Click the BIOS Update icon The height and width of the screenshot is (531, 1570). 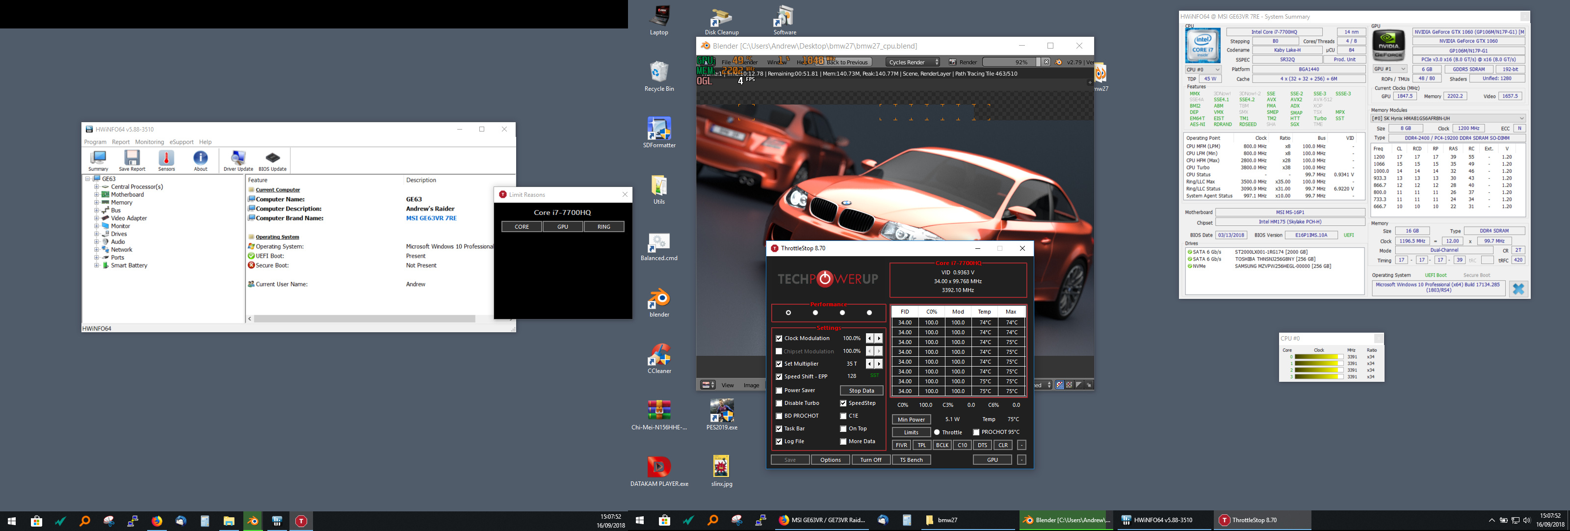coord(272,161)
